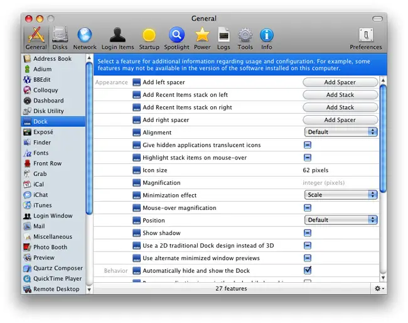
Task: Select Colloquy in the sidebar
Action: click(x=53, y=90)
